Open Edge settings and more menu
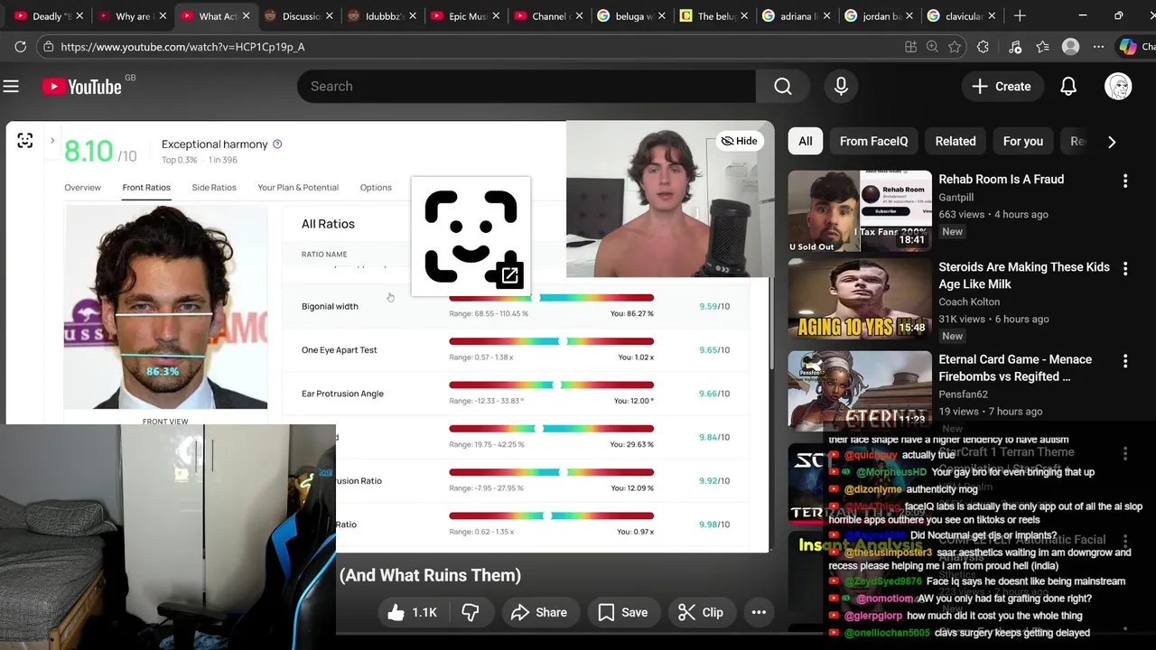The height and width of the screenshot is (650, 1156). click(x=1098, y=47)
